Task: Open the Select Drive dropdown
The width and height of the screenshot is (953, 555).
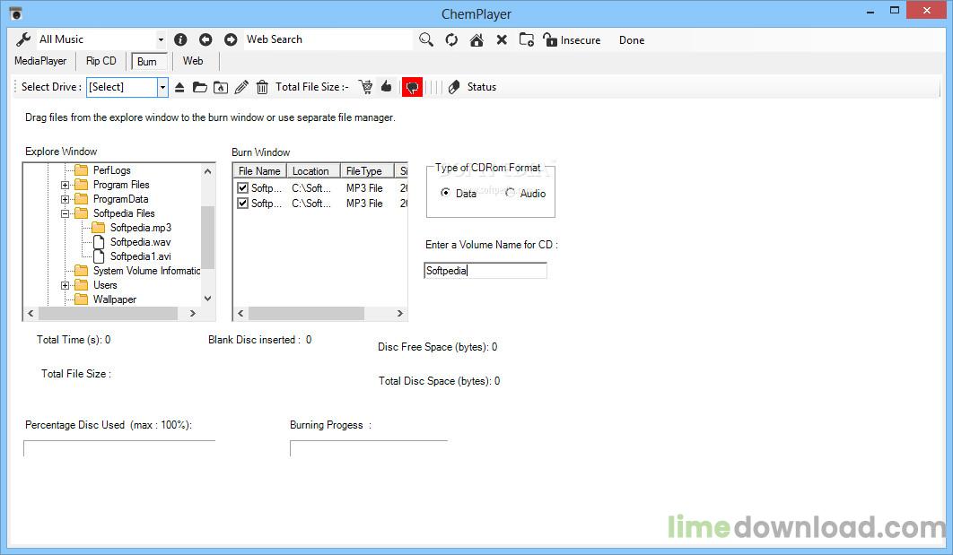Action: pos(162,87)
